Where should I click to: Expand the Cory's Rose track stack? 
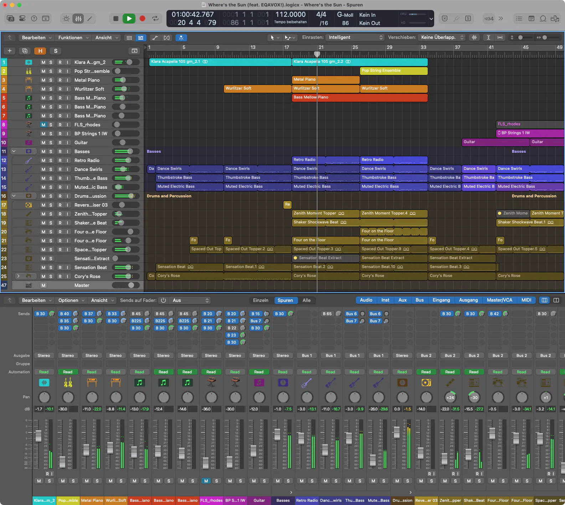[x=18, y=276]
